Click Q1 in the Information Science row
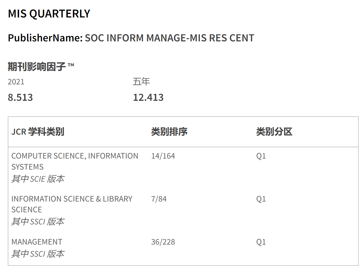 pos(261,199)
